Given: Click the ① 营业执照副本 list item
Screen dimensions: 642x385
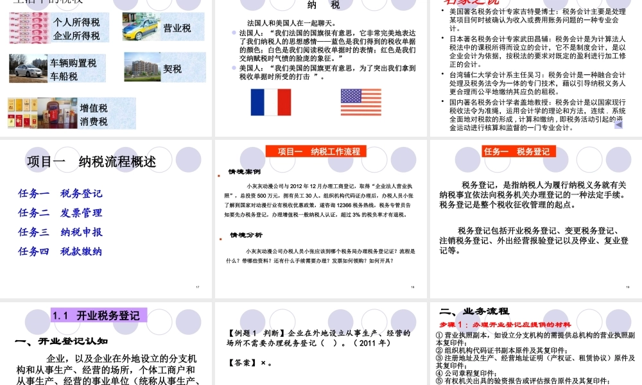Looking at the screenshot, I should click(535, 339).
